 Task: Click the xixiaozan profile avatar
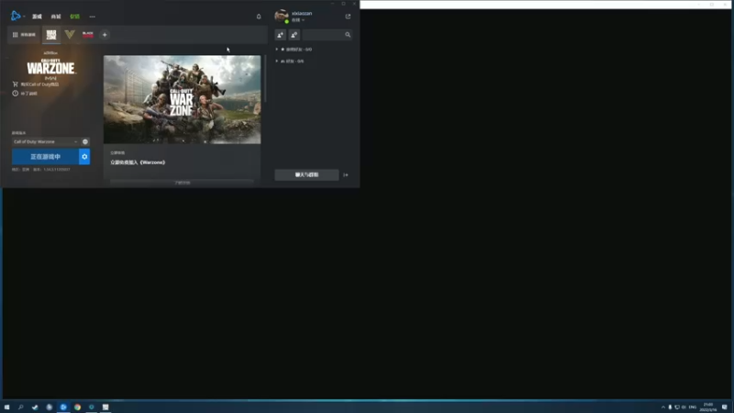282,16
